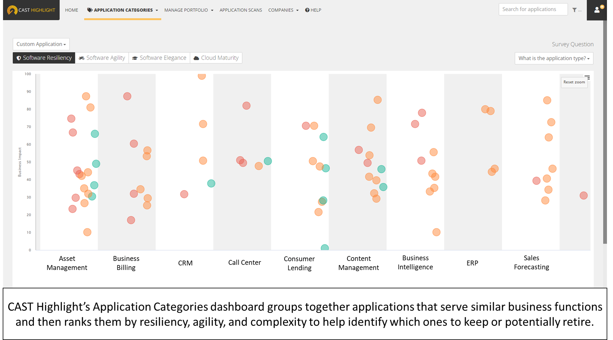Screen dimensions: 613x340
Task: Open the Custom Application dropdown
Action: [x=41, y=44]
